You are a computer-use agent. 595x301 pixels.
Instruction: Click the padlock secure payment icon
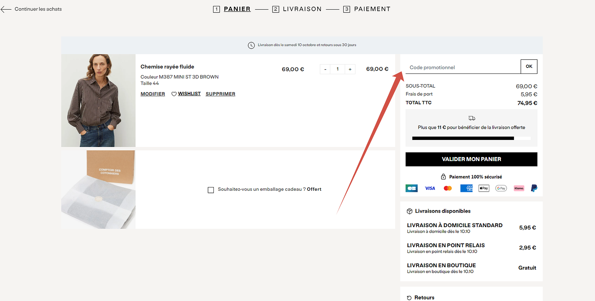coord(443,177)
